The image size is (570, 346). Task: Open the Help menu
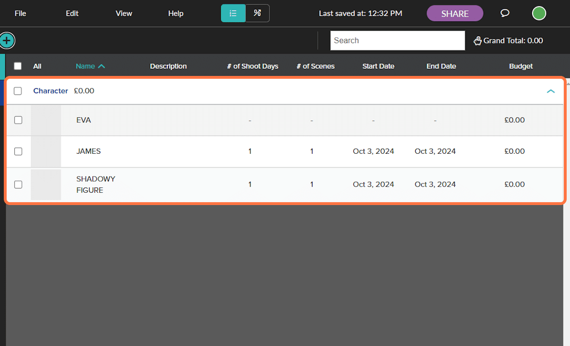176,13
